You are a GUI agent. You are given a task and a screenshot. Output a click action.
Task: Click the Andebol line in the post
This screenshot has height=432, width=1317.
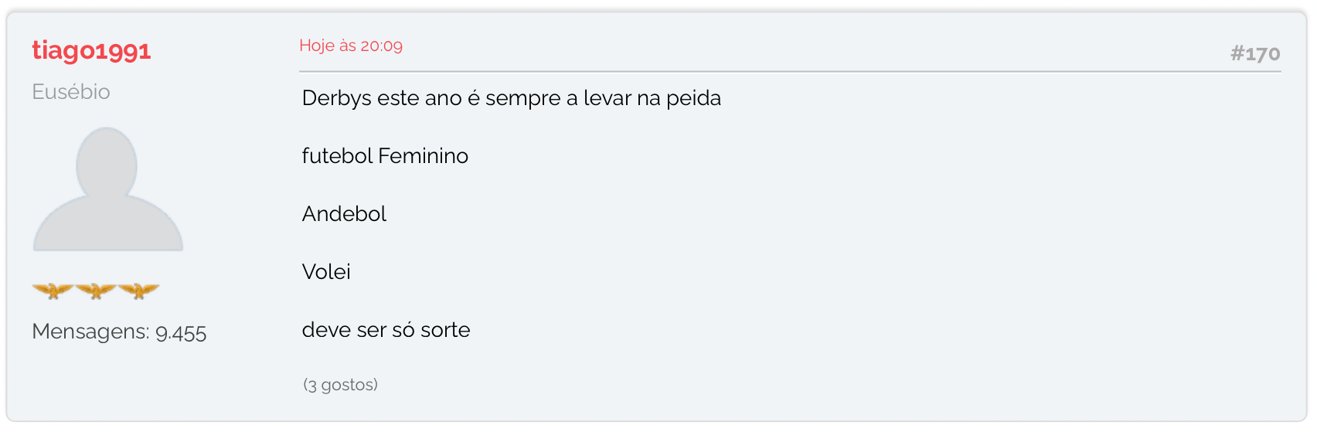coord(344,214)
